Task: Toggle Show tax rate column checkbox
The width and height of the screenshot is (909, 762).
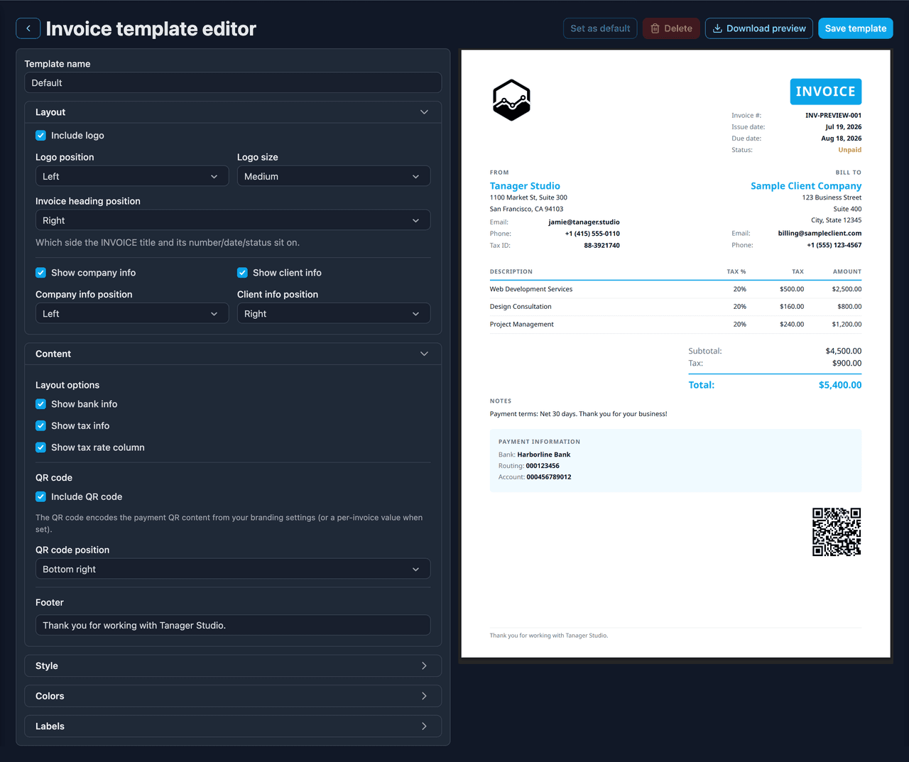Action: [x=40, y=447]
